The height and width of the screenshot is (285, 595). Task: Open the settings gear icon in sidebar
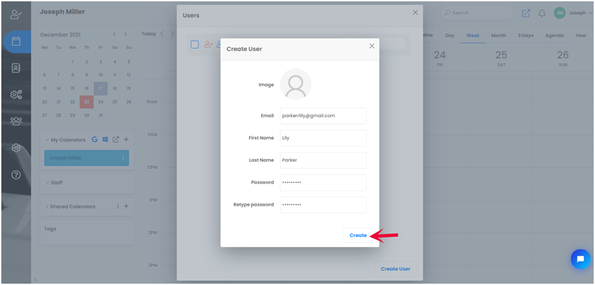click(16, 148)
